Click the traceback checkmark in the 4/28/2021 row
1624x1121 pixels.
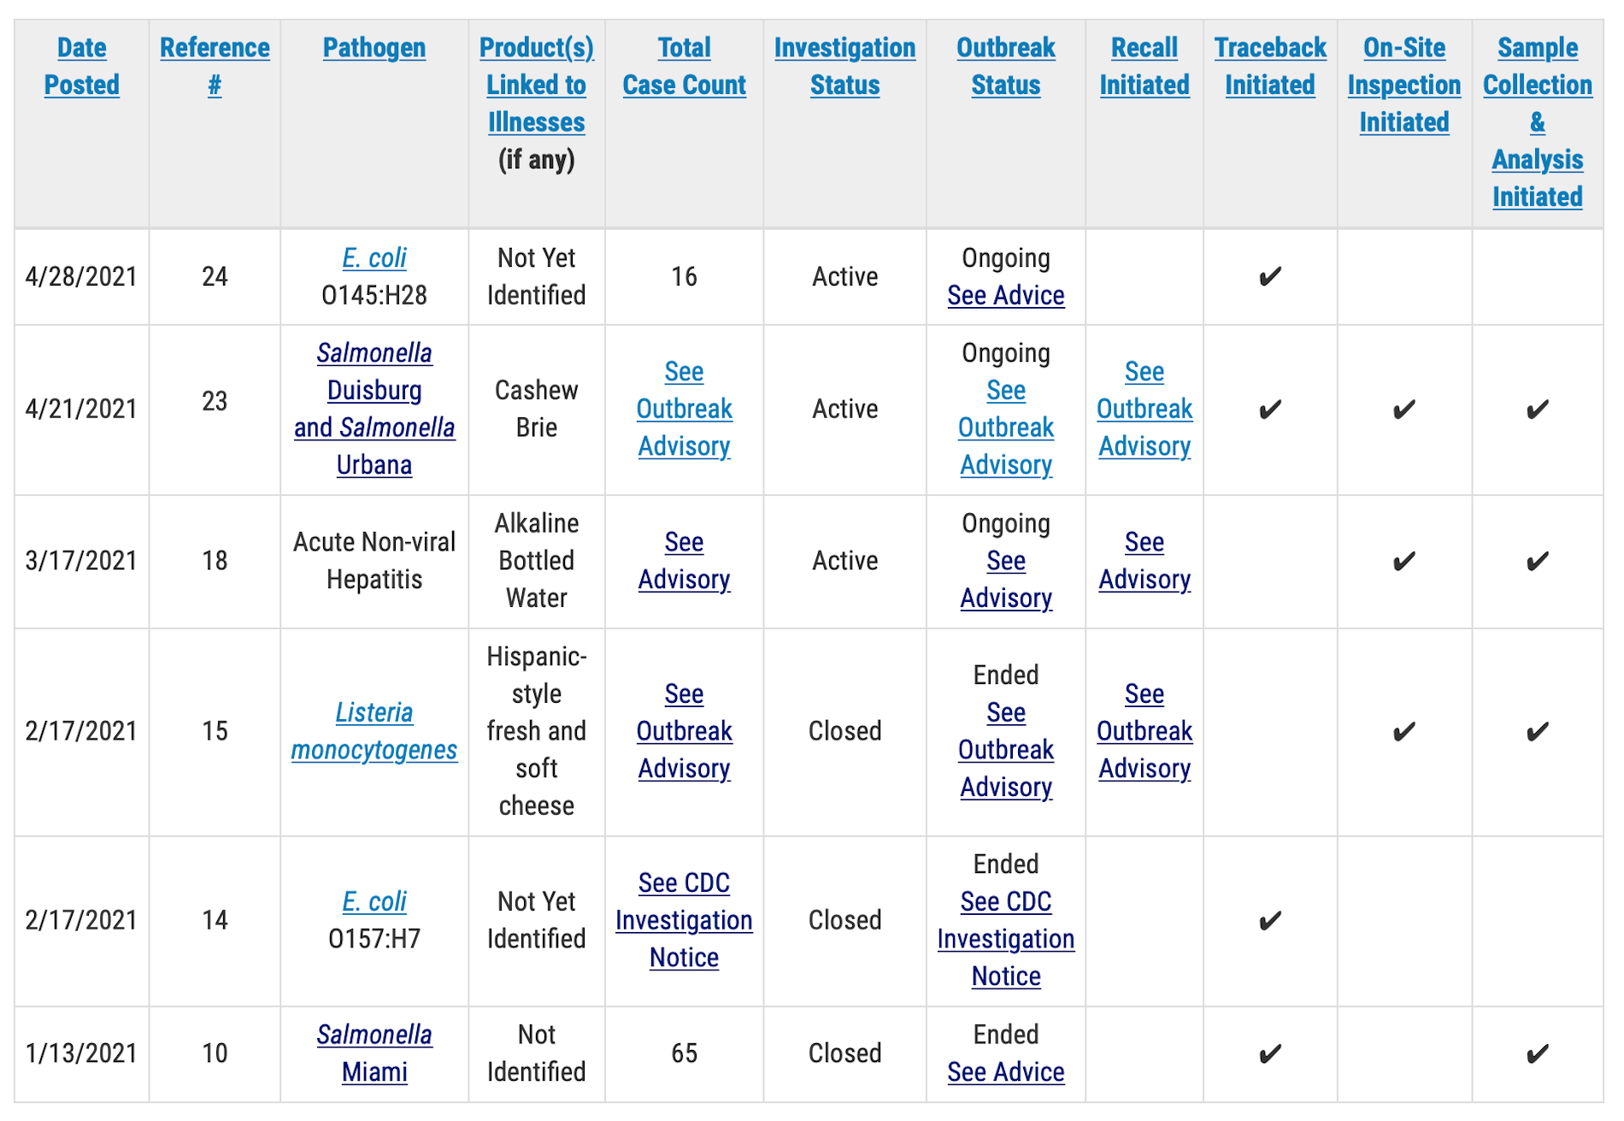(x=1269, y=277)
